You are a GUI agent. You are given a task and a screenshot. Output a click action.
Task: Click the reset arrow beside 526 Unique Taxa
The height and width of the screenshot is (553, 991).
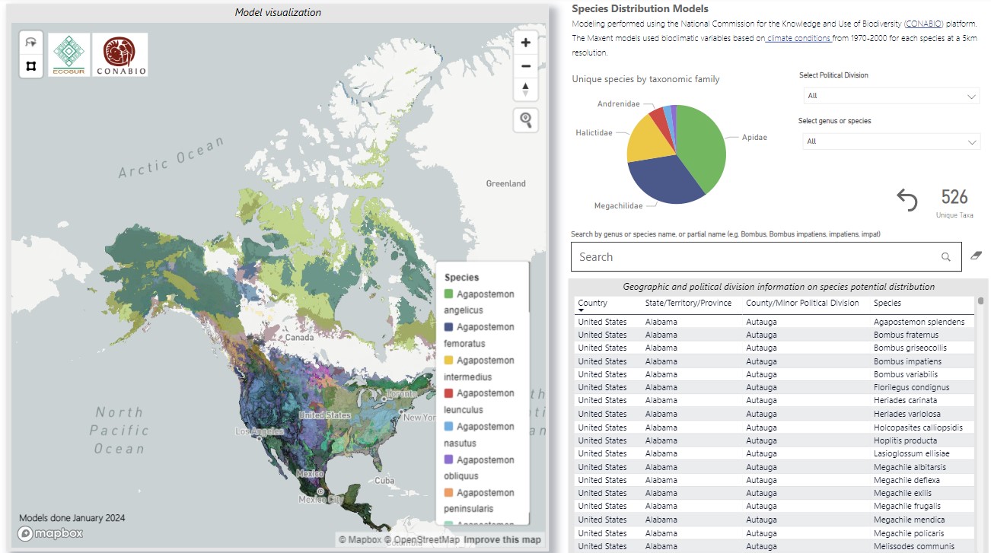[x=907, y=199]
